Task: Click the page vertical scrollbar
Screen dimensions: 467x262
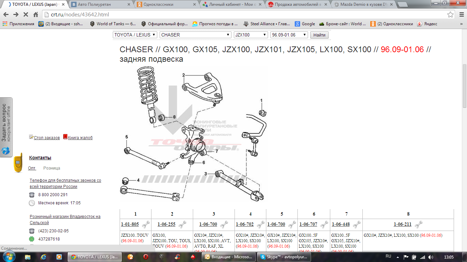Action: click(x=464, y=85)
